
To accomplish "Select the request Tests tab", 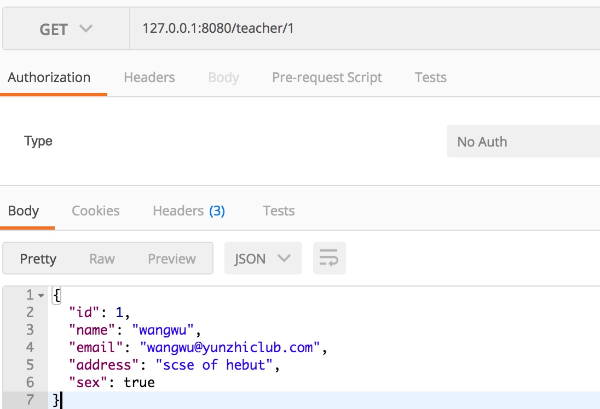I will (x=430, y=78).
